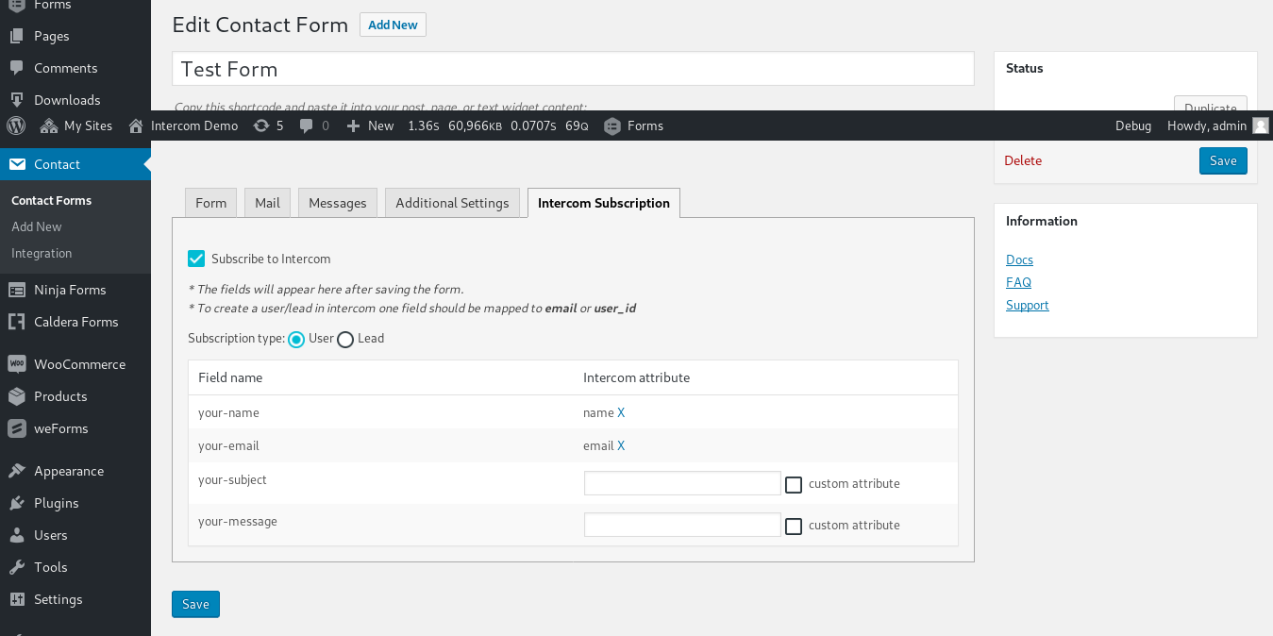Viewport: 1273px width, 636px height.
Task: Switch to the Mail tab
Action: [x=268, y=203]
